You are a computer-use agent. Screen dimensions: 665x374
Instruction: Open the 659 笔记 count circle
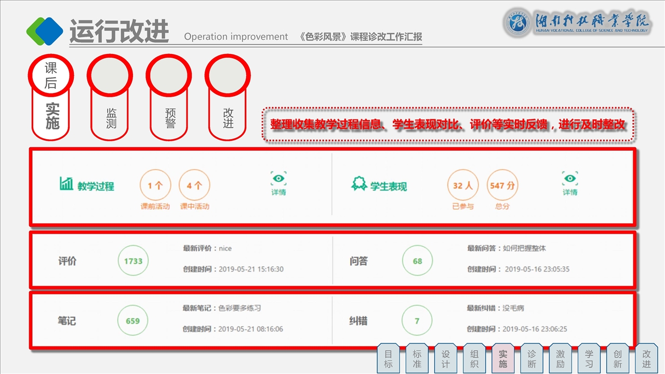tap(132, 320)
